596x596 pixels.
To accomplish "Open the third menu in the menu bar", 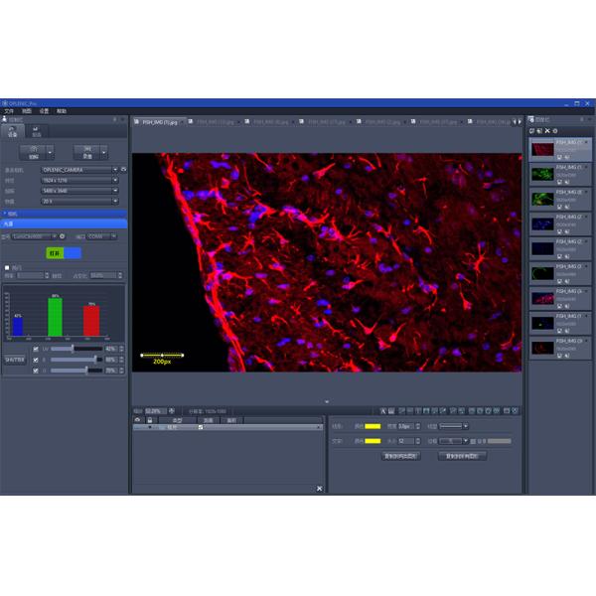I will click(44, 111).
